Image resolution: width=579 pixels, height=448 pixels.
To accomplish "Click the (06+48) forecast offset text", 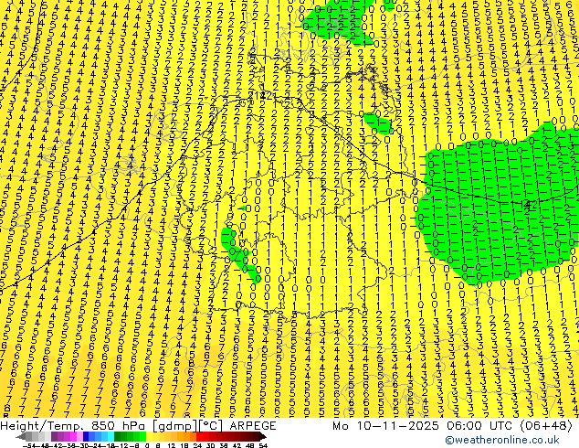I will tap(546, 426).
